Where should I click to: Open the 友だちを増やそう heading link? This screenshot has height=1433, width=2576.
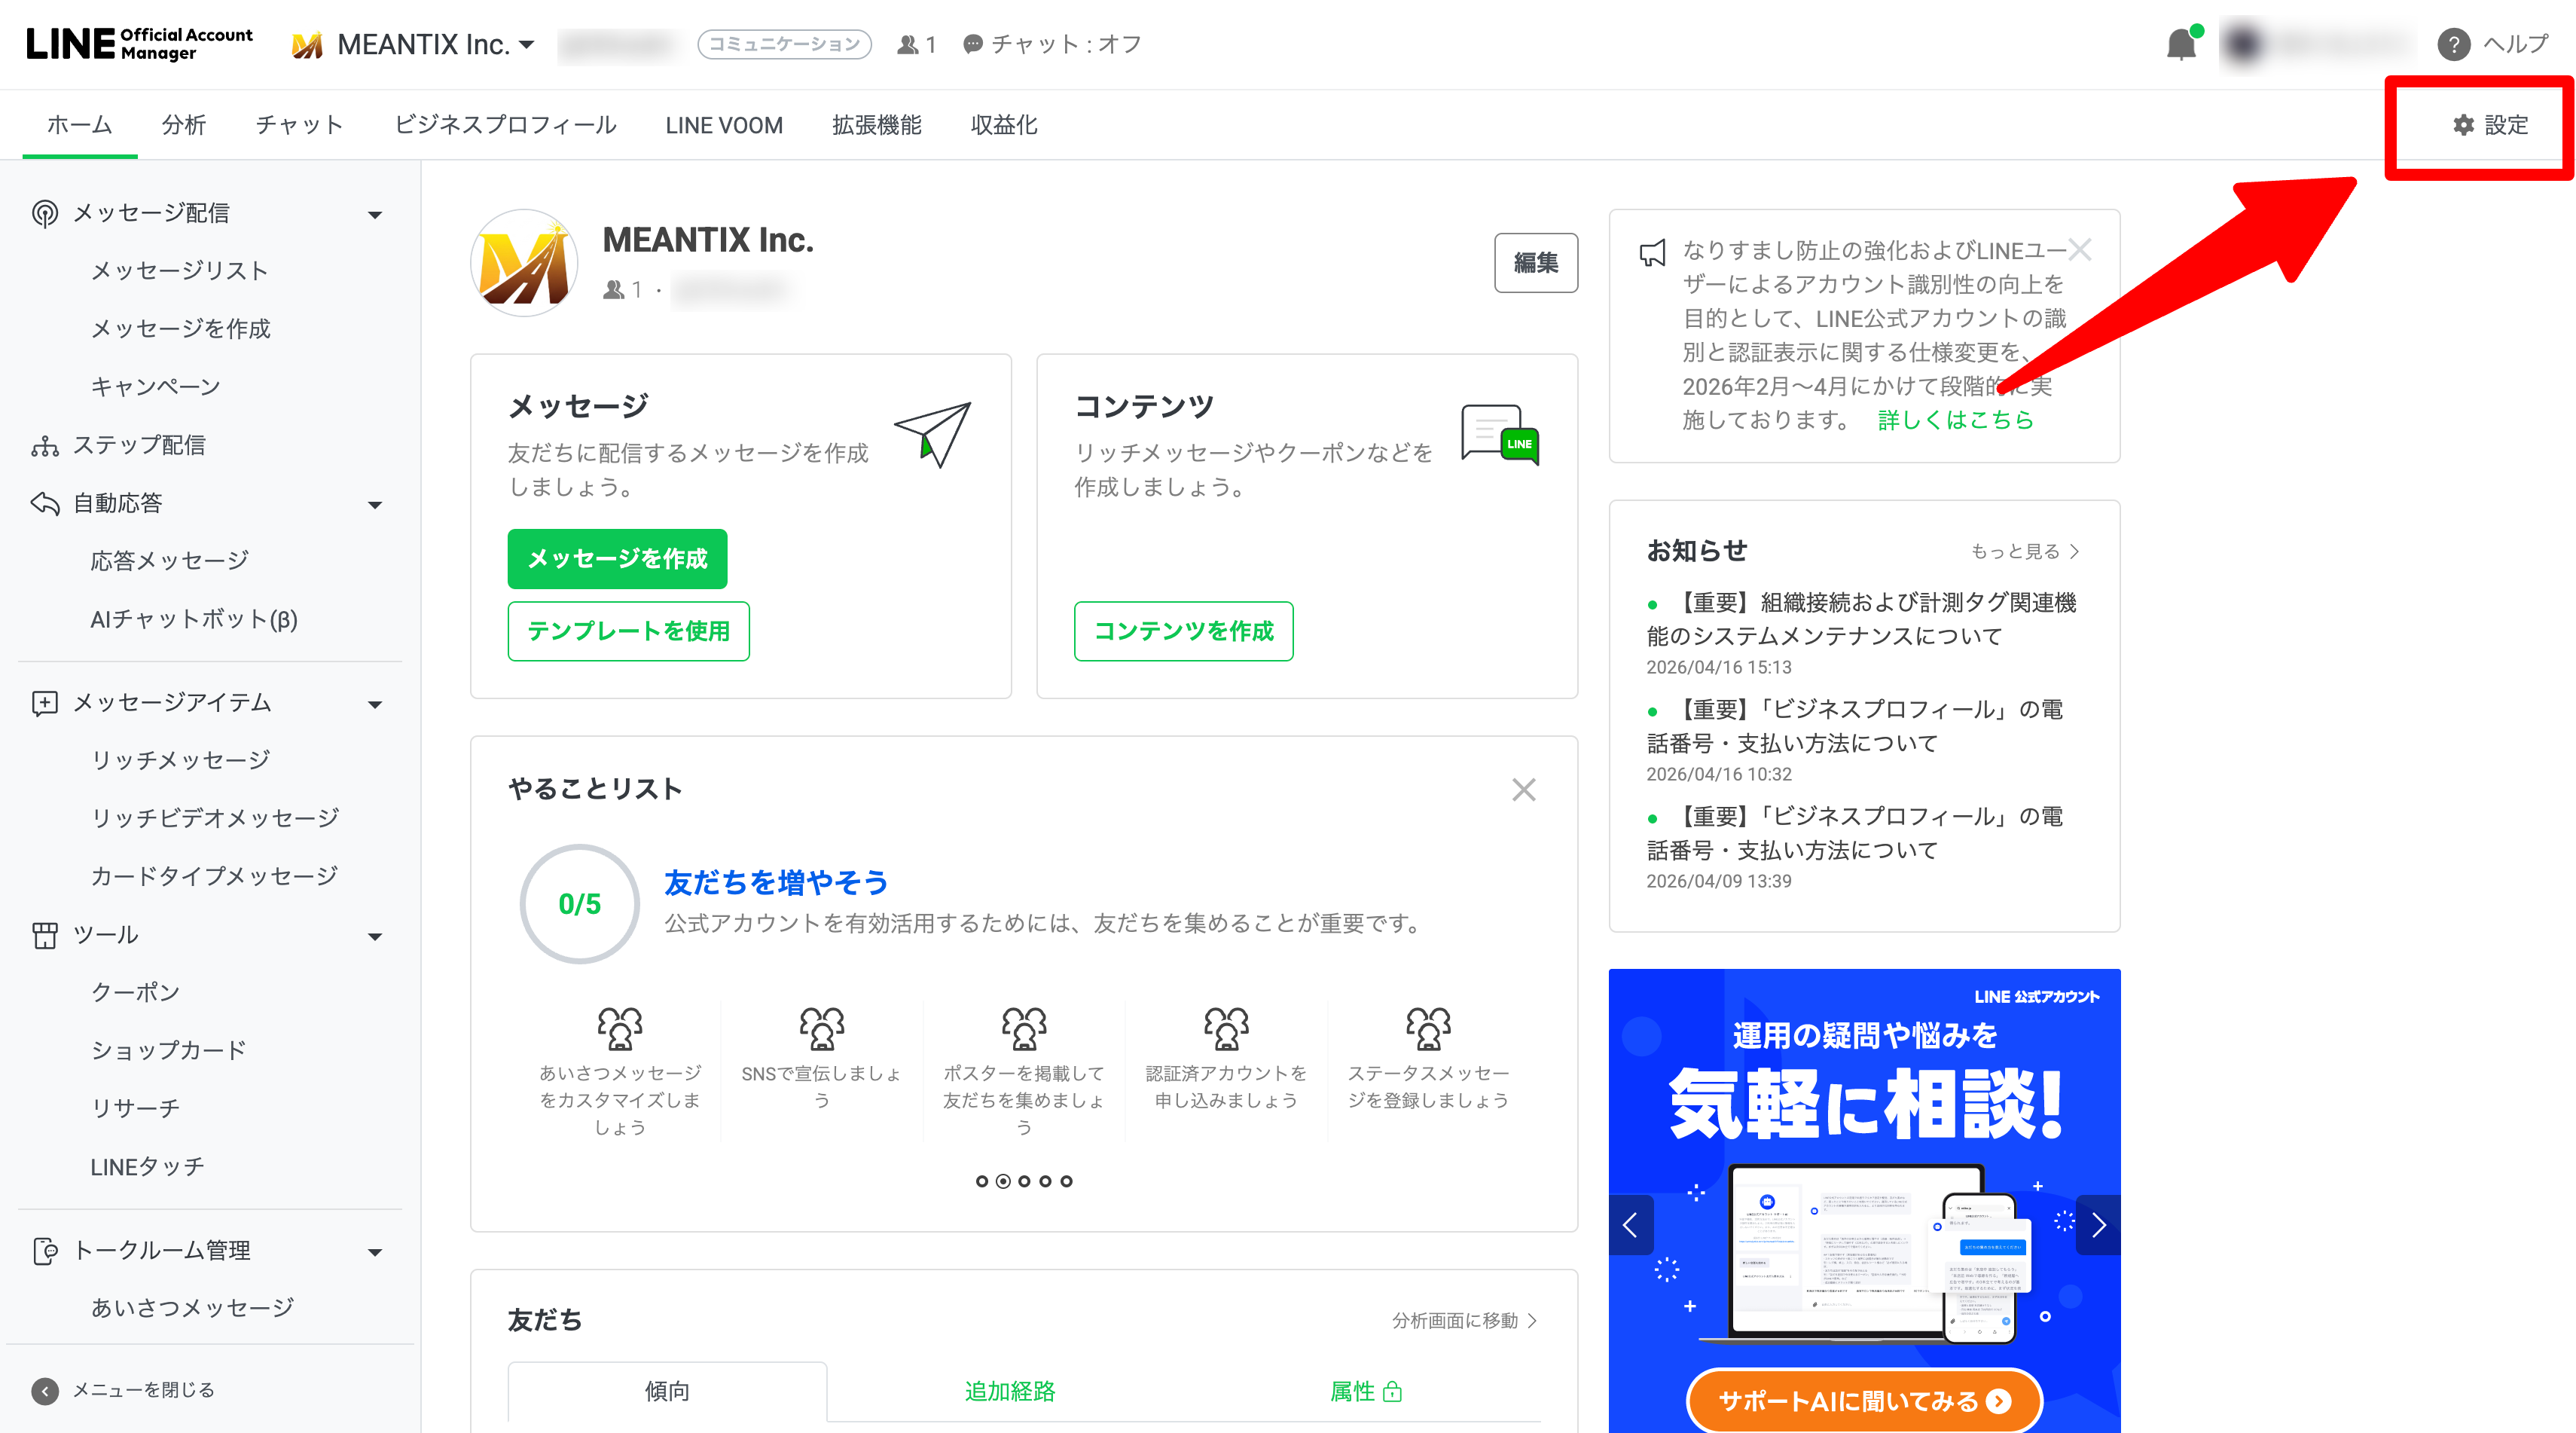776,882
